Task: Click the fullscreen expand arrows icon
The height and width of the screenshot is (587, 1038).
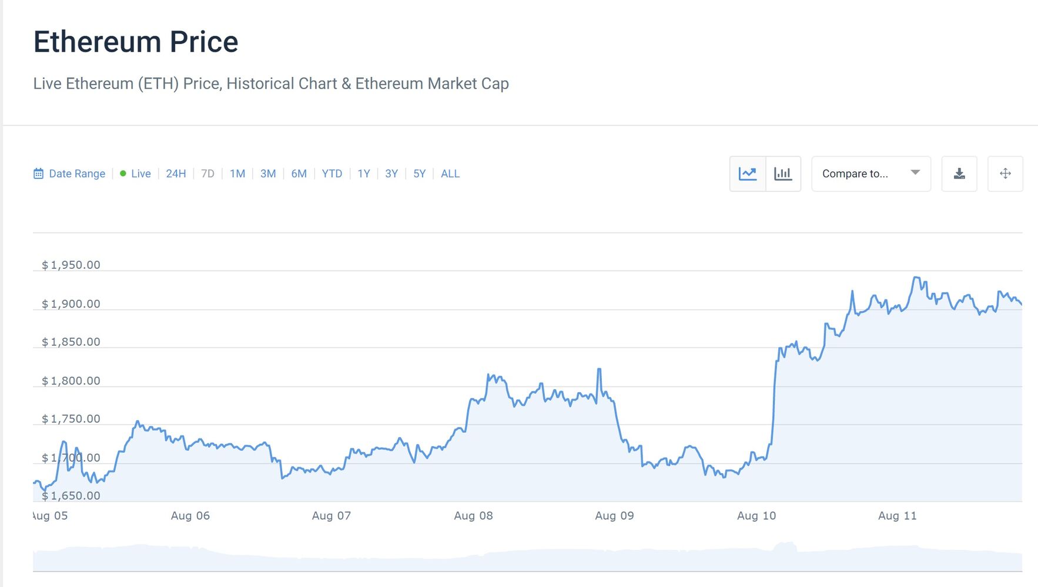Action: 1005,174
